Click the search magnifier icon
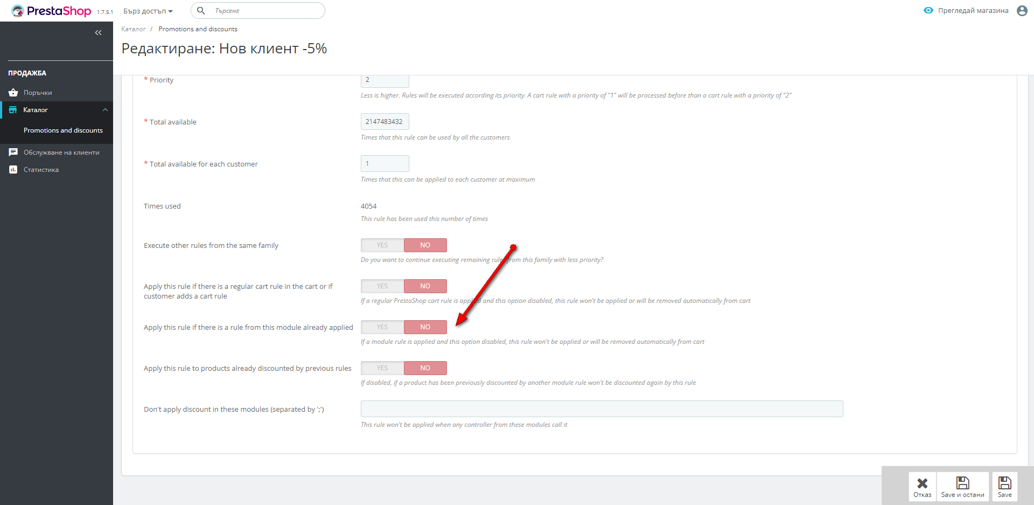 pyautogui.click(x=201, y=10)
